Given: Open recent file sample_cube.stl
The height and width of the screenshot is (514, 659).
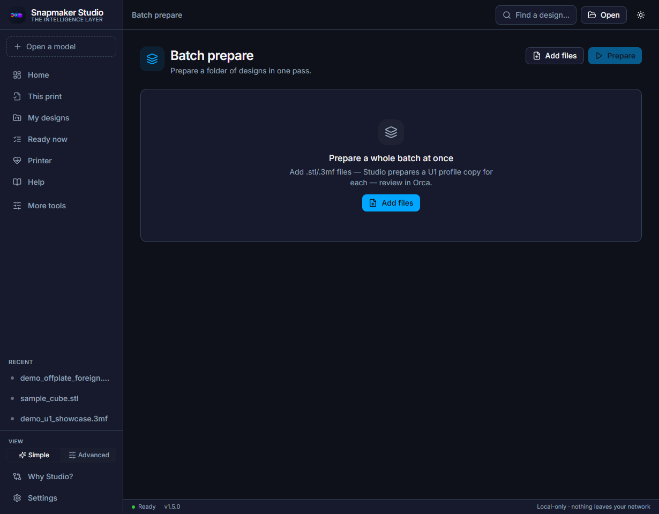Looking at the screenshot, I should click(x=61, y=398).
